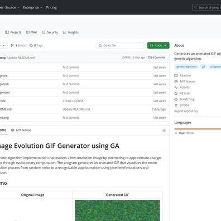Open the Insights tab

click(71, 32)
